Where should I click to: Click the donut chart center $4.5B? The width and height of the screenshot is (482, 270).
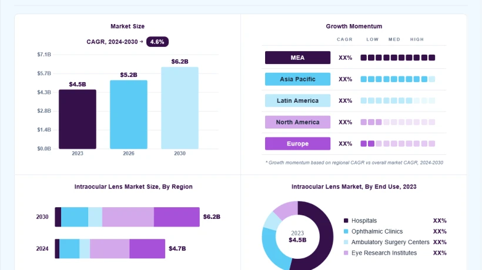click(x=297, y=240)
